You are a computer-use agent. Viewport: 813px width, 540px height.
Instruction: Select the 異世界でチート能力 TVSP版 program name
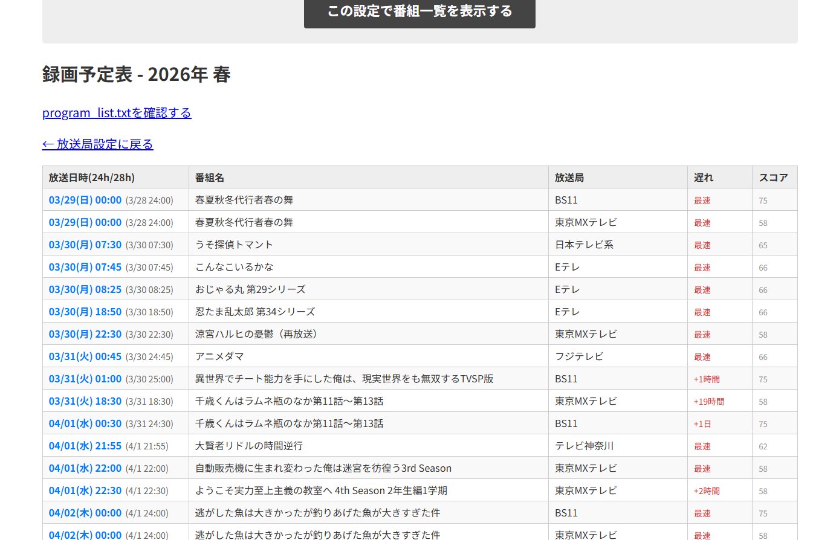tap(345, 379)
